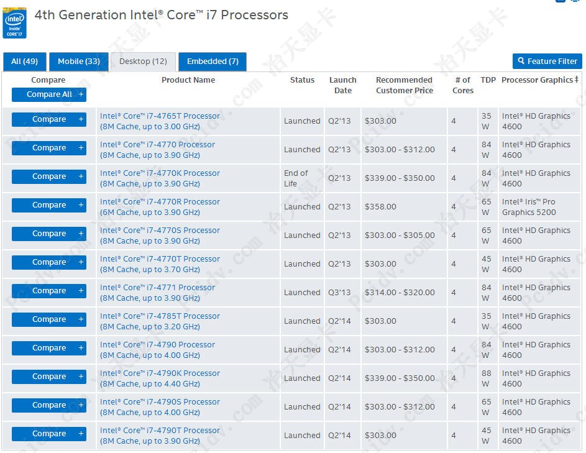Screen dimensions: 586x453
Task: Click the Processor Graphics column header
Action: tap(539, 80)
